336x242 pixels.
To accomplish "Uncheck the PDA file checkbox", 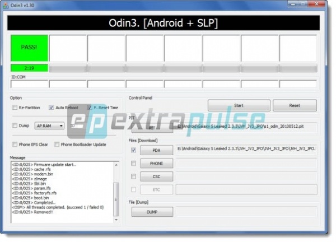I will coord(133,150).
